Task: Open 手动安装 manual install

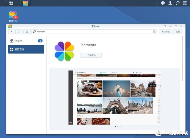Action: 165,32
